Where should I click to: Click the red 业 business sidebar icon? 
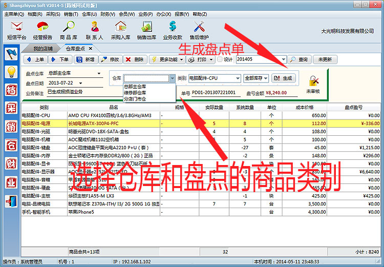(x=11, y=182)
